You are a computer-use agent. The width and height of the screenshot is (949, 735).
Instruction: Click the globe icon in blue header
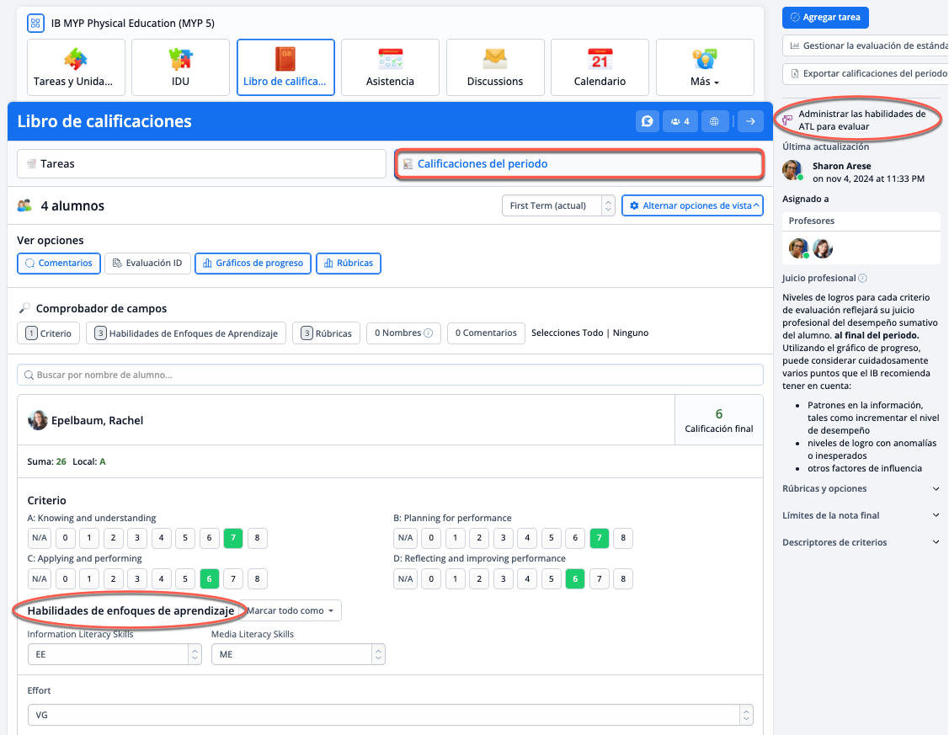pos(714,121)
